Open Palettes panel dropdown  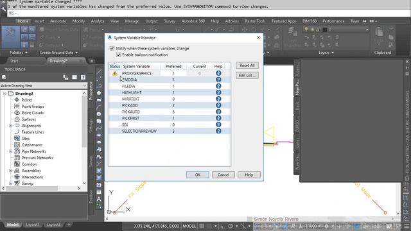click(x=19, y=53)
